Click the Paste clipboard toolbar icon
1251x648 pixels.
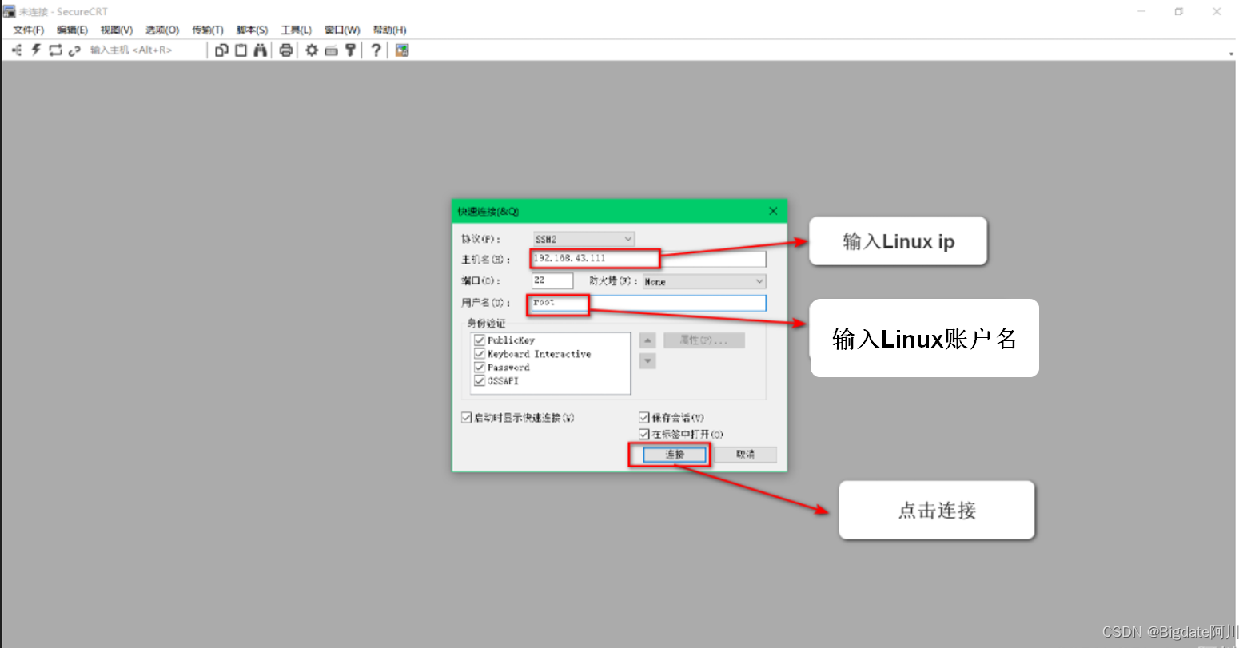coord(241,50)
